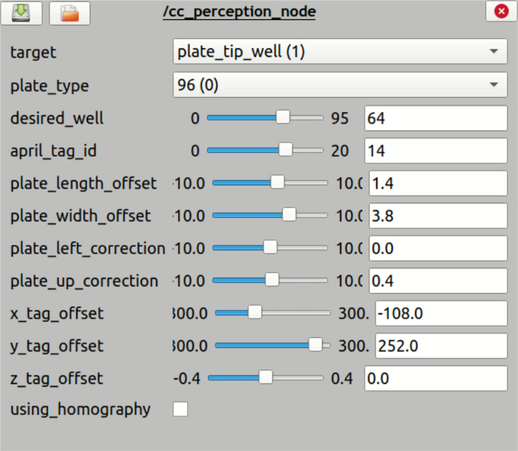Click the z_tag_offset slider handle
The height and width of the screenshot is (451, 518).
[266, 377]
